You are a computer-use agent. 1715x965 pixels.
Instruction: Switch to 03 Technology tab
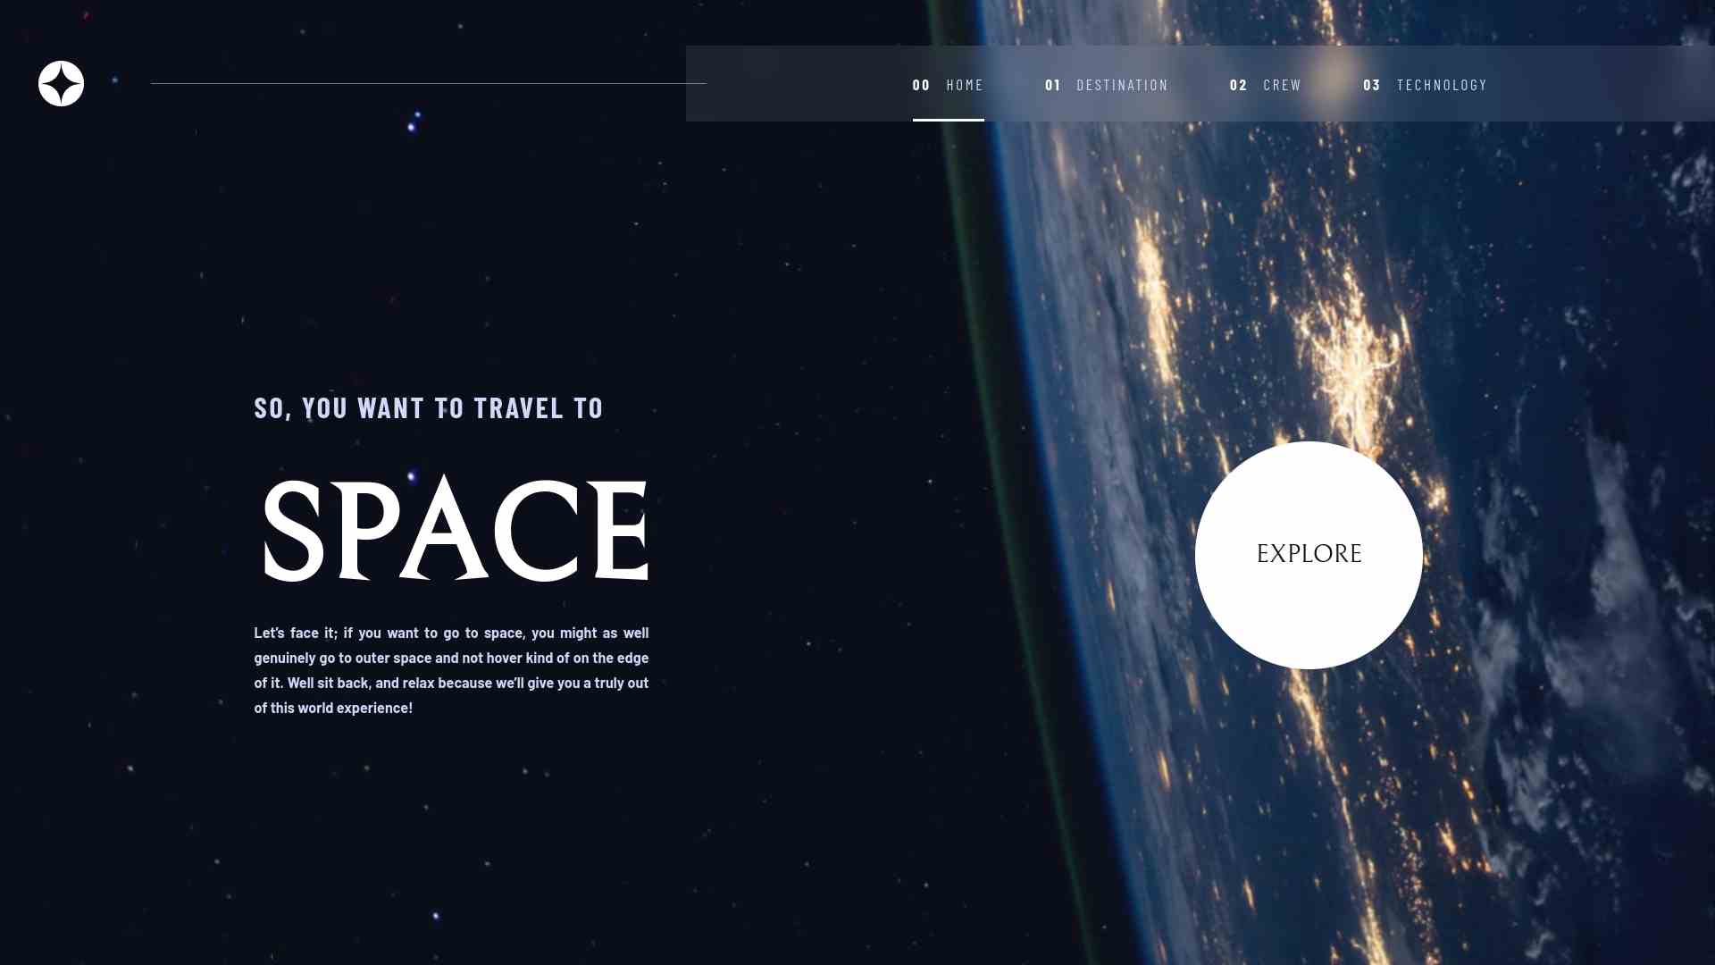pyautogui.click(x=1425, y=85)
